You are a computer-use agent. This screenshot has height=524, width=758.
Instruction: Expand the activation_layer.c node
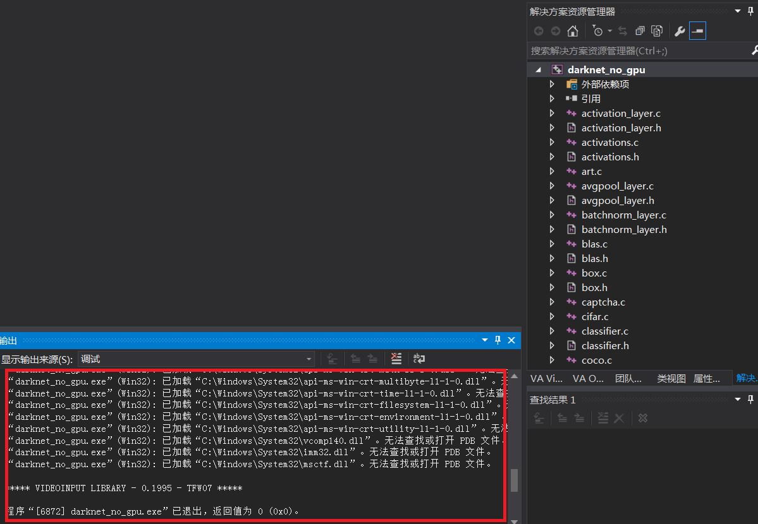[x=552, y=114]
